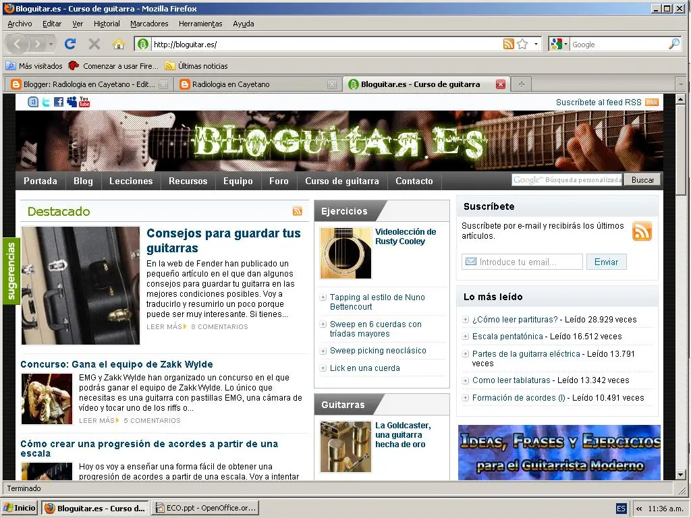The image size is (691, 518).
Task: Open the Facebook icon on the page header
Action: coord(59,103)
